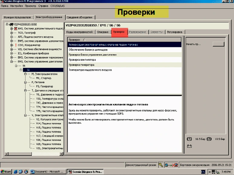The image size is (234, 175).
Task: Click the Windows Start button
Action: pos(6,172)
